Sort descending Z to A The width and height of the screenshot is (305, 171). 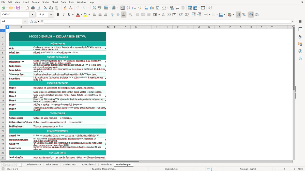coord(134,8)
